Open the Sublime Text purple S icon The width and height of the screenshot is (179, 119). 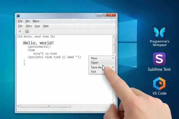tap(159, 59)
